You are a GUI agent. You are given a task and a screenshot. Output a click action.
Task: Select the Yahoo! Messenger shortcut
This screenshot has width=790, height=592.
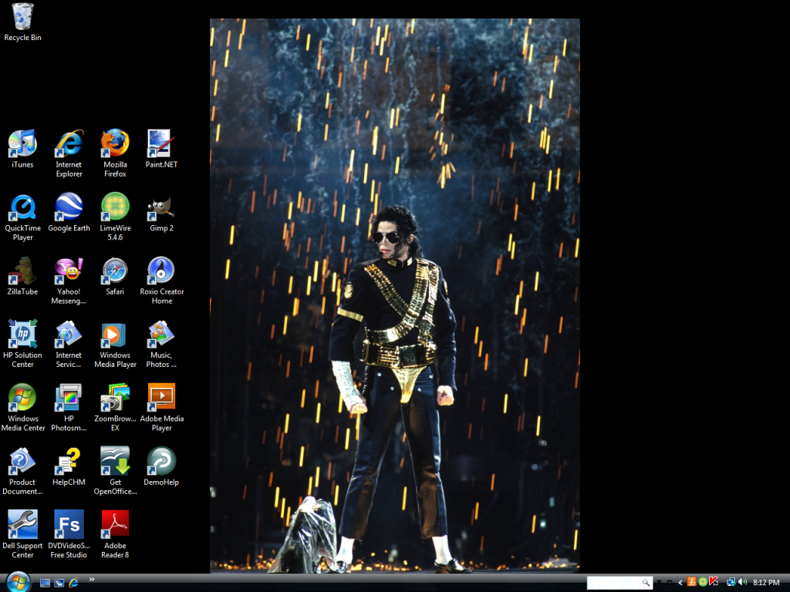69,281
